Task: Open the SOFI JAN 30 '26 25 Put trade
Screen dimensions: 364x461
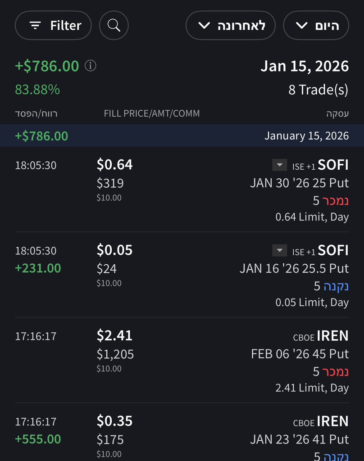Action: coord(299,183)
